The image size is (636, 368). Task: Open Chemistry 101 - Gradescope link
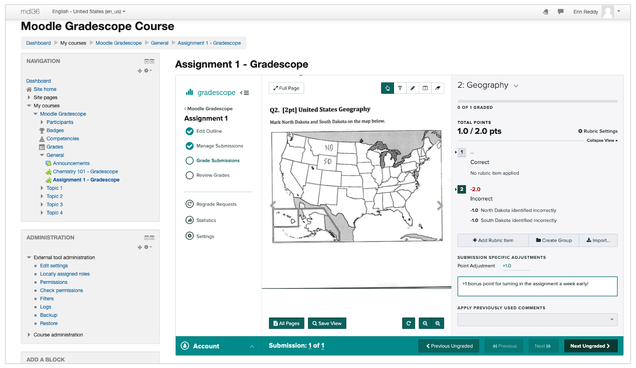click(85, 171)
